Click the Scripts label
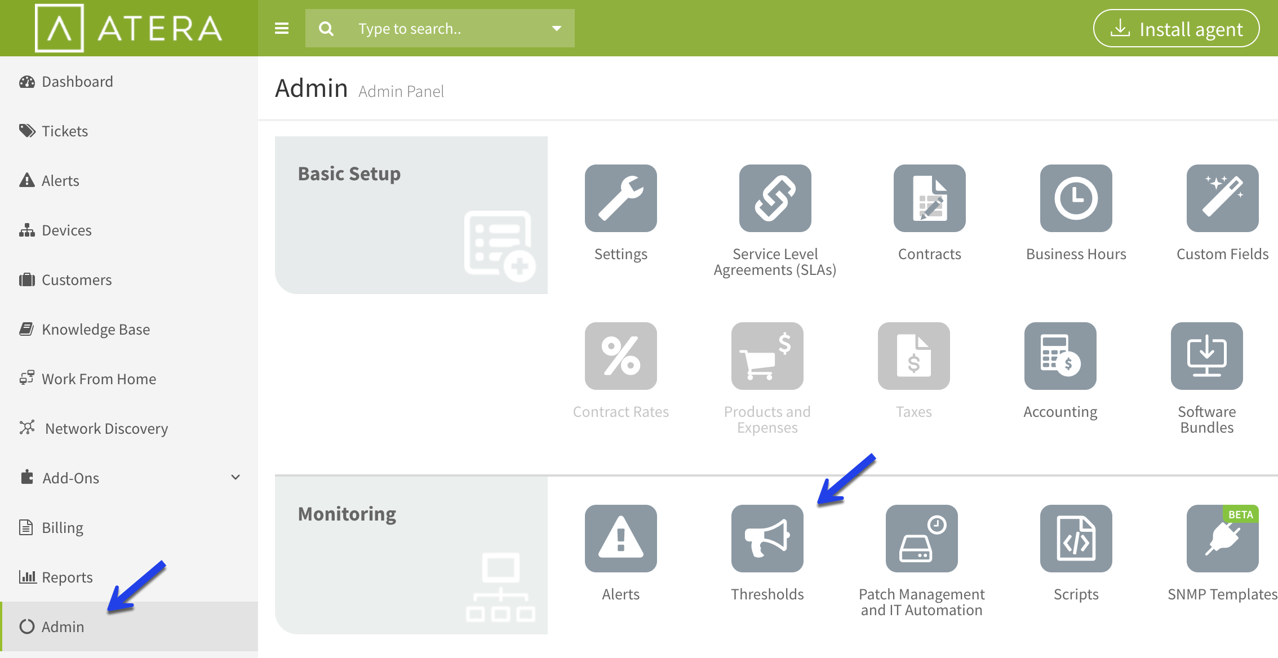Screen dimensions: 1278x658 [x=1076, y=594]
